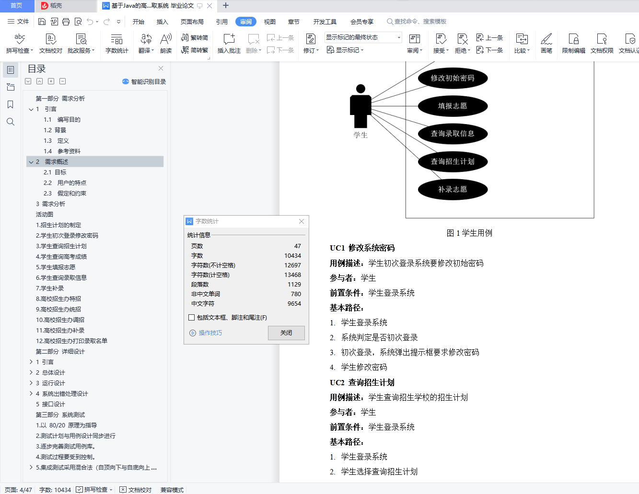Image resolution: width=639 pixels, height=494 pixels.
Task: Expand the 2 总体设计 outline section
Action: pyautogui.click(x=31, y=373)
